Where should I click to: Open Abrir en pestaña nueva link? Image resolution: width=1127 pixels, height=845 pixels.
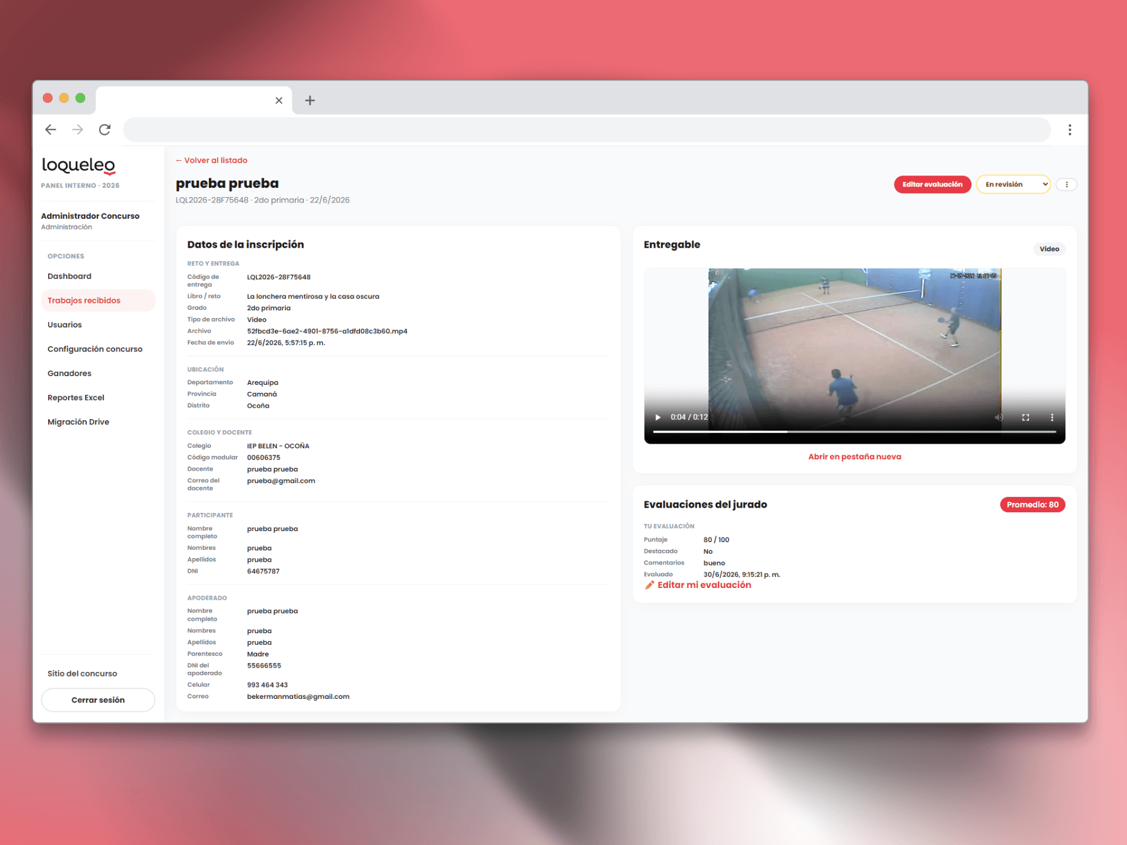pyautogui.click(x=854, y=457)
